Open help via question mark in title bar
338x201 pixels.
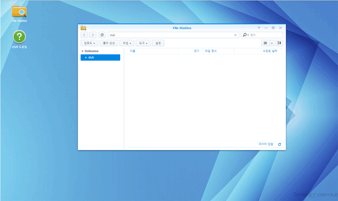coord(259,28)
